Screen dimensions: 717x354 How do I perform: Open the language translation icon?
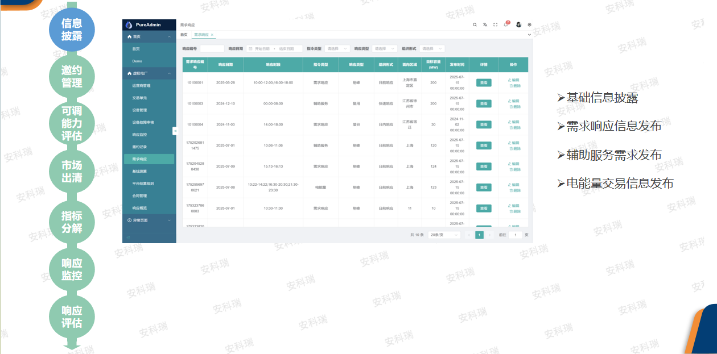click(x=485, y=25)
